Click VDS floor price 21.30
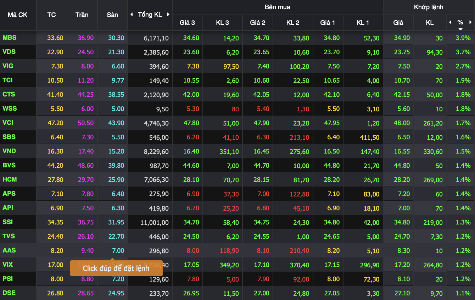This screenshot has height=300, width=475. [x=116, y=52]
